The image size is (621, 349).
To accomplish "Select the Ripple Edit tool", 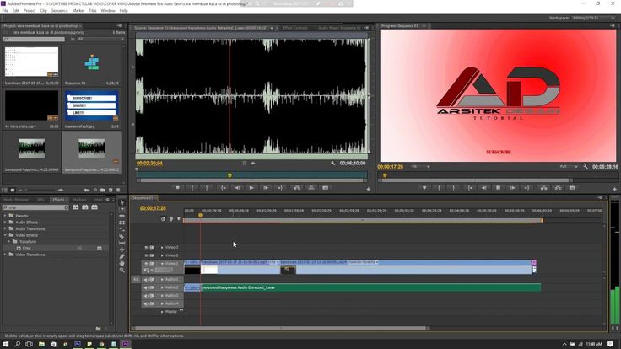I will tap(122, 216).
